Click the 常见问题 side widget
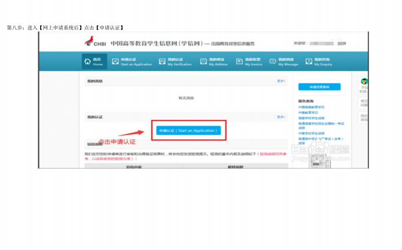The image size is (402, 250). [364, 103]
